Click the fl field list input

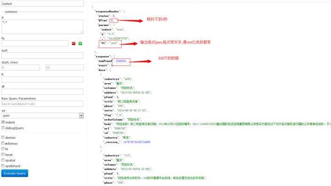pyautogui.click(x=42, y=79)
